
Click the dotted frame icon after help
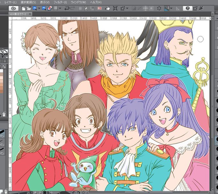[x=195, y=8]
